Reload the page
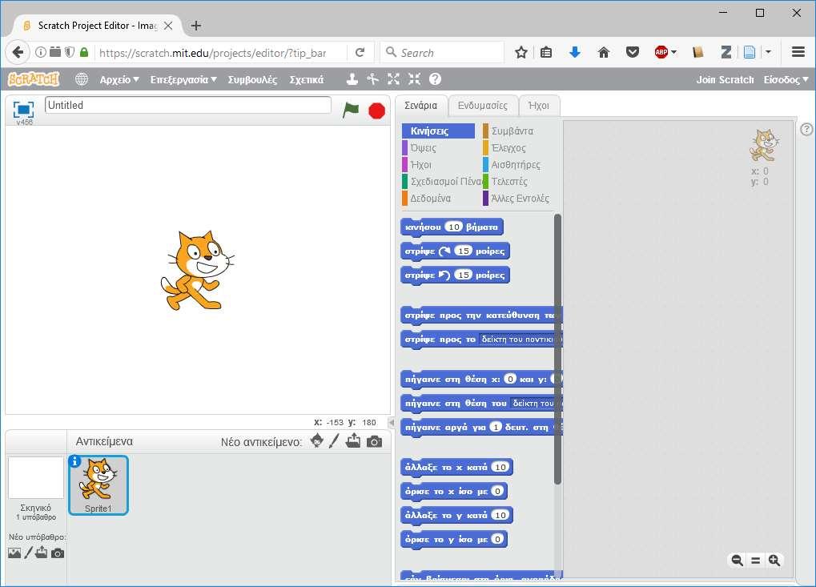Viewport: 816px width, 587px height. click(x=360, y=53)
